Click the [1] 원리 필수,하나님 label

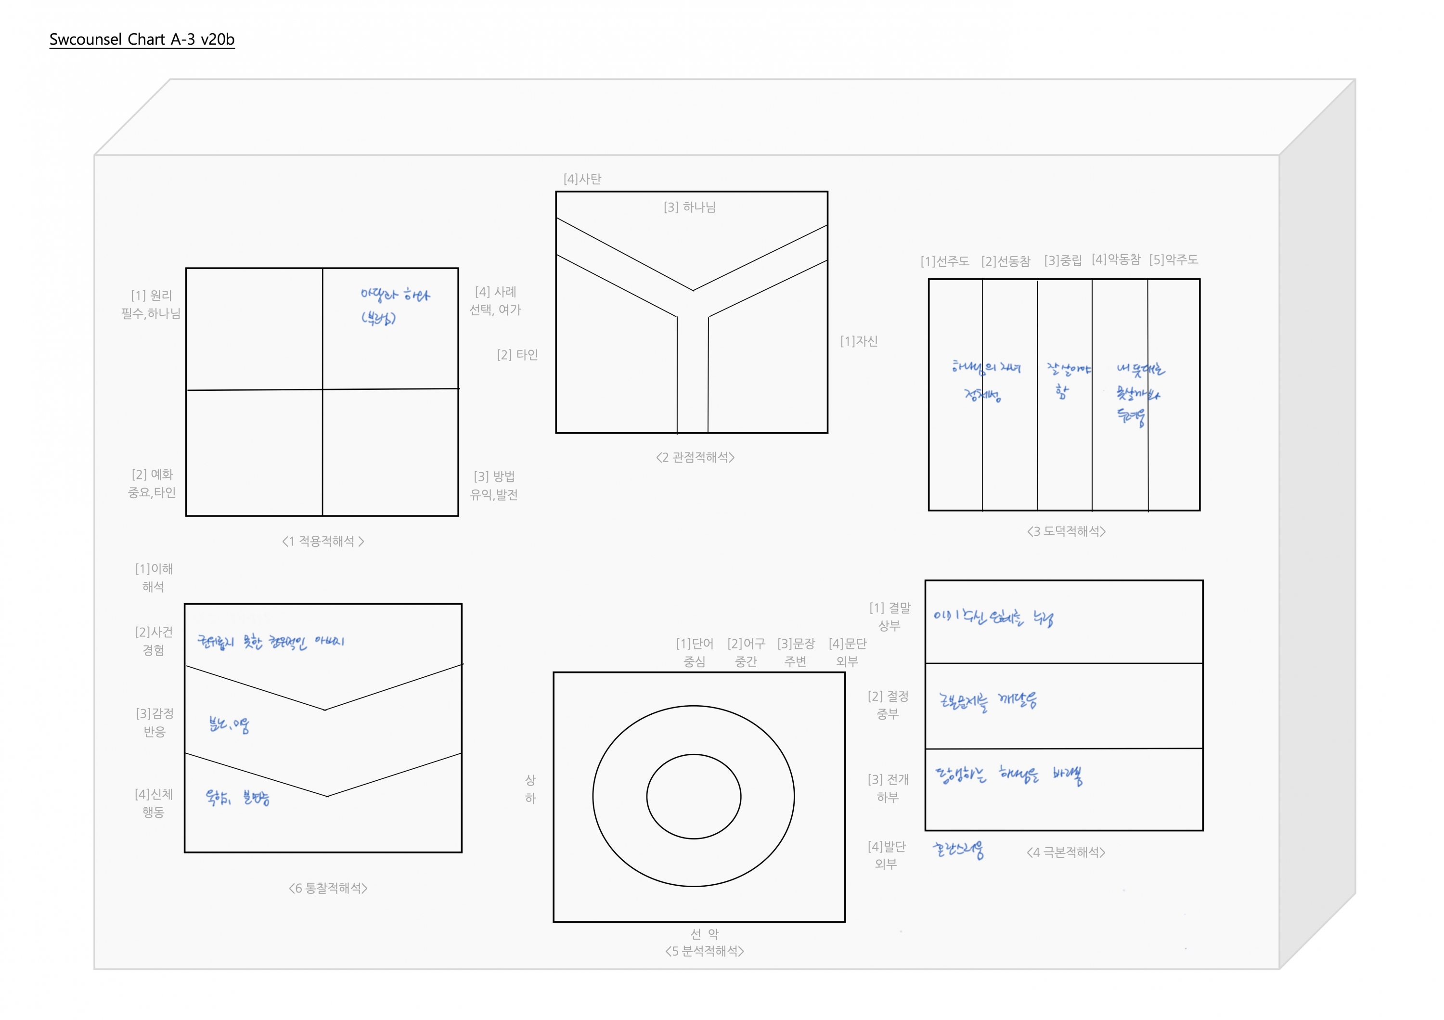pyautogui.click(x=151, y=304)
